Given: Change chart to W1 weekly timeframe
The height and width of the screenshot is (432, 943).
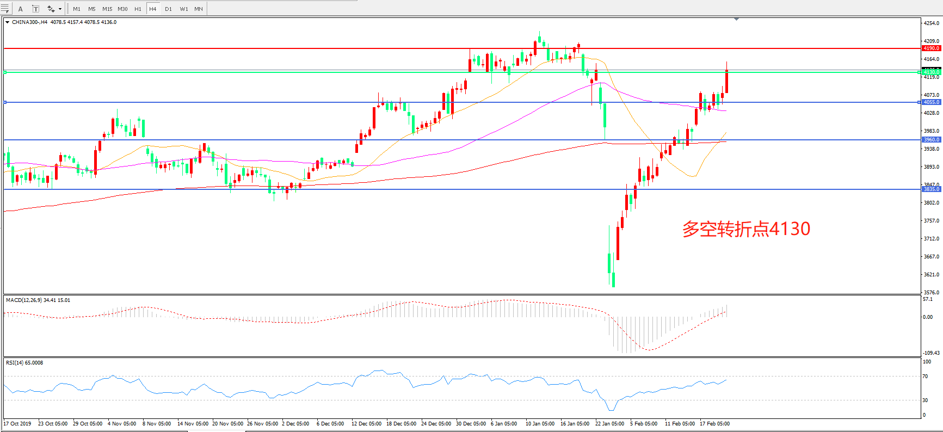Looking at the screenshot, I should (x=184, y=9).
